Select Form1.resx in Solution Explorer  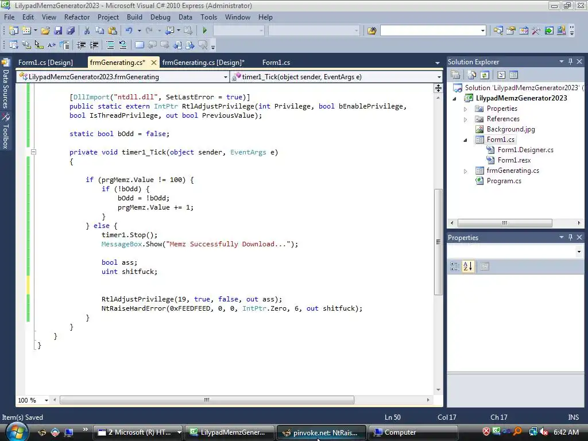pyautogui.click(x=514, y=160)
